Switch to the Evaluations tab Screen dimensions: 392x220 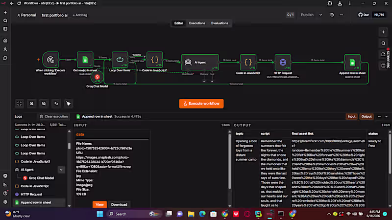(220, 23)
